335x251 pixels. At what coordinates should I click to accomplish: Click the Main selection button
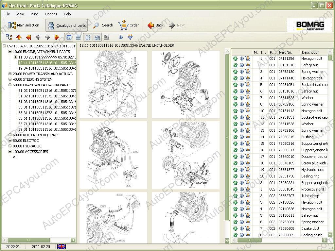[24, 25]
